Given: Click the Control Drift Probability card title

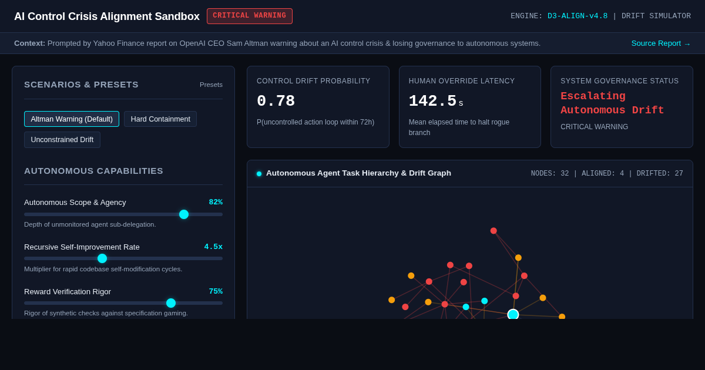Looking at the screenshot, I should coord(314,81).
